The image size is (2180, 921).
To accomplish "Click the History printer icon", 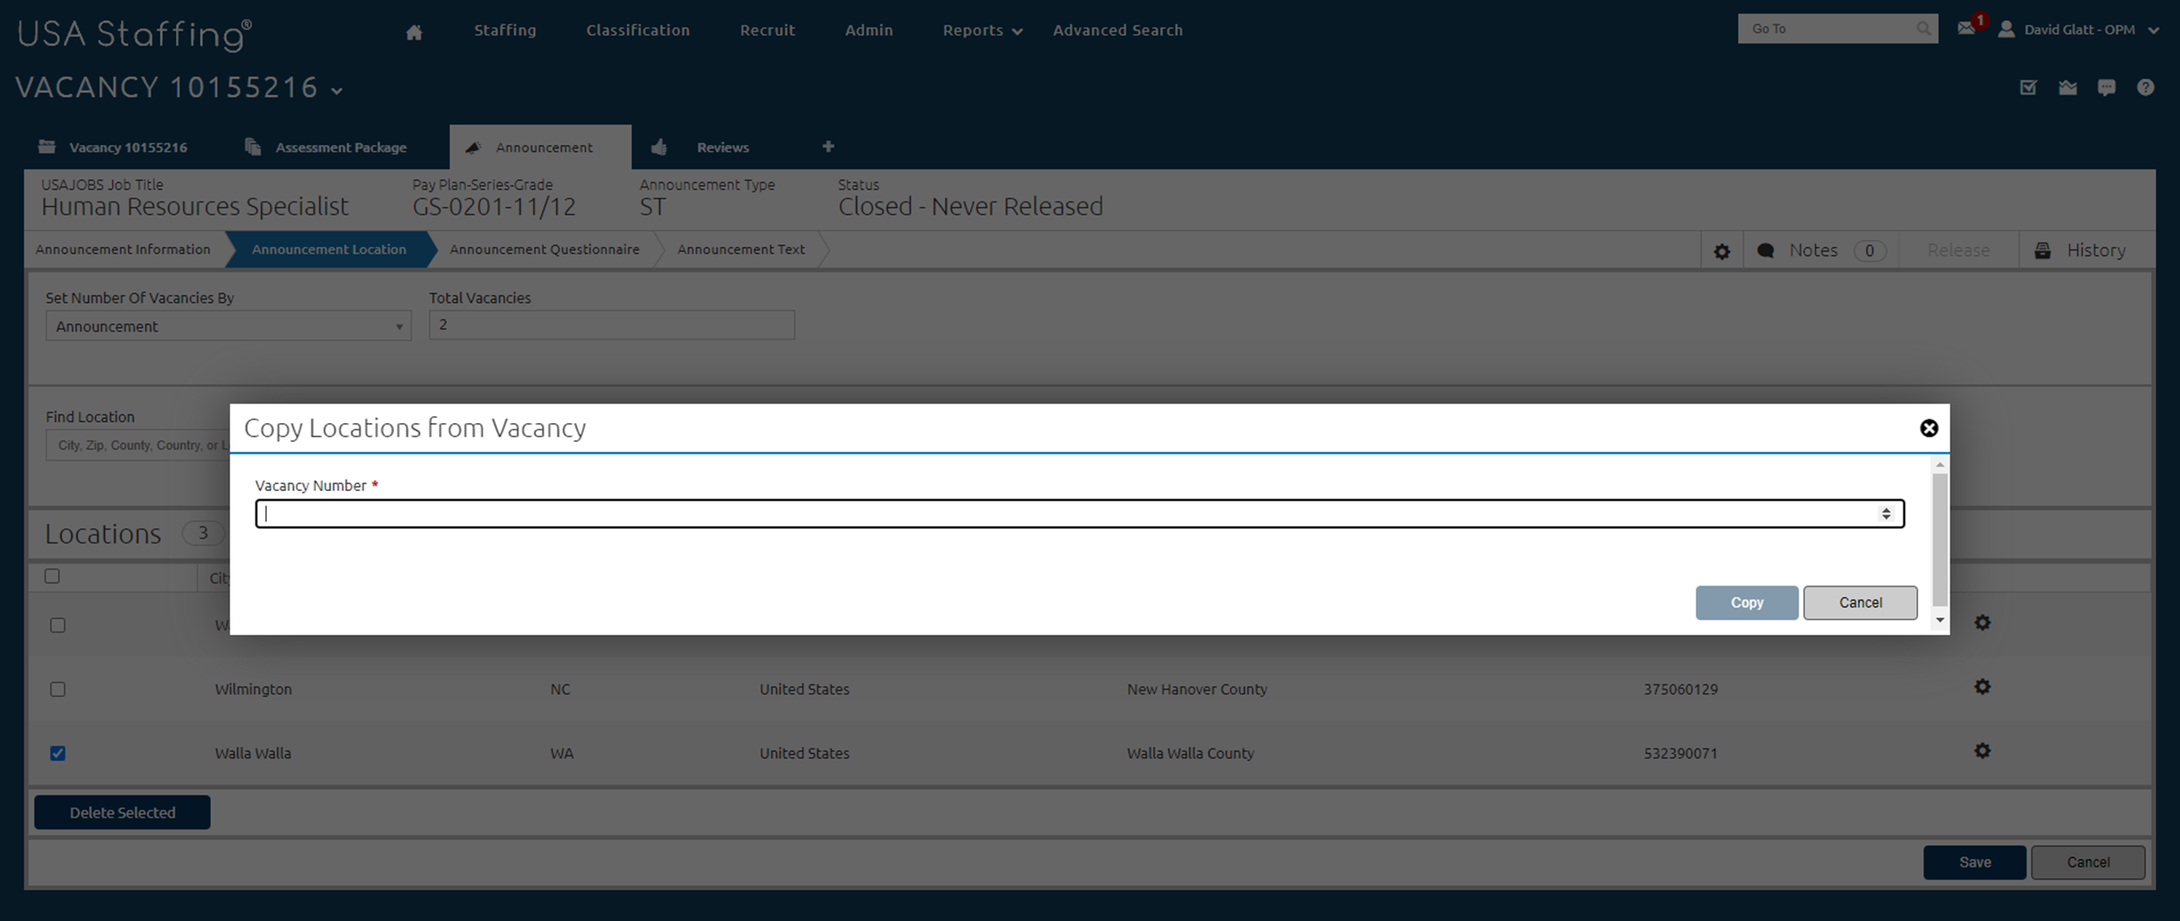I will [2042, 250].
